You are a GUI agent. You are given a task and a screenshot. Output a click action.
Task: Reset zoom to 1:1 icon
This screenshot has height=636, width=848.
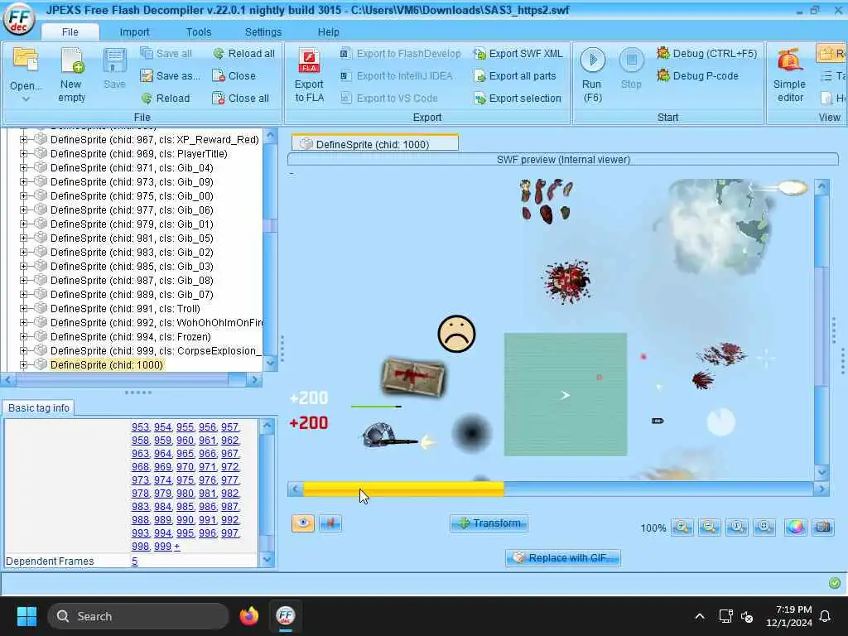click(736, 527)
